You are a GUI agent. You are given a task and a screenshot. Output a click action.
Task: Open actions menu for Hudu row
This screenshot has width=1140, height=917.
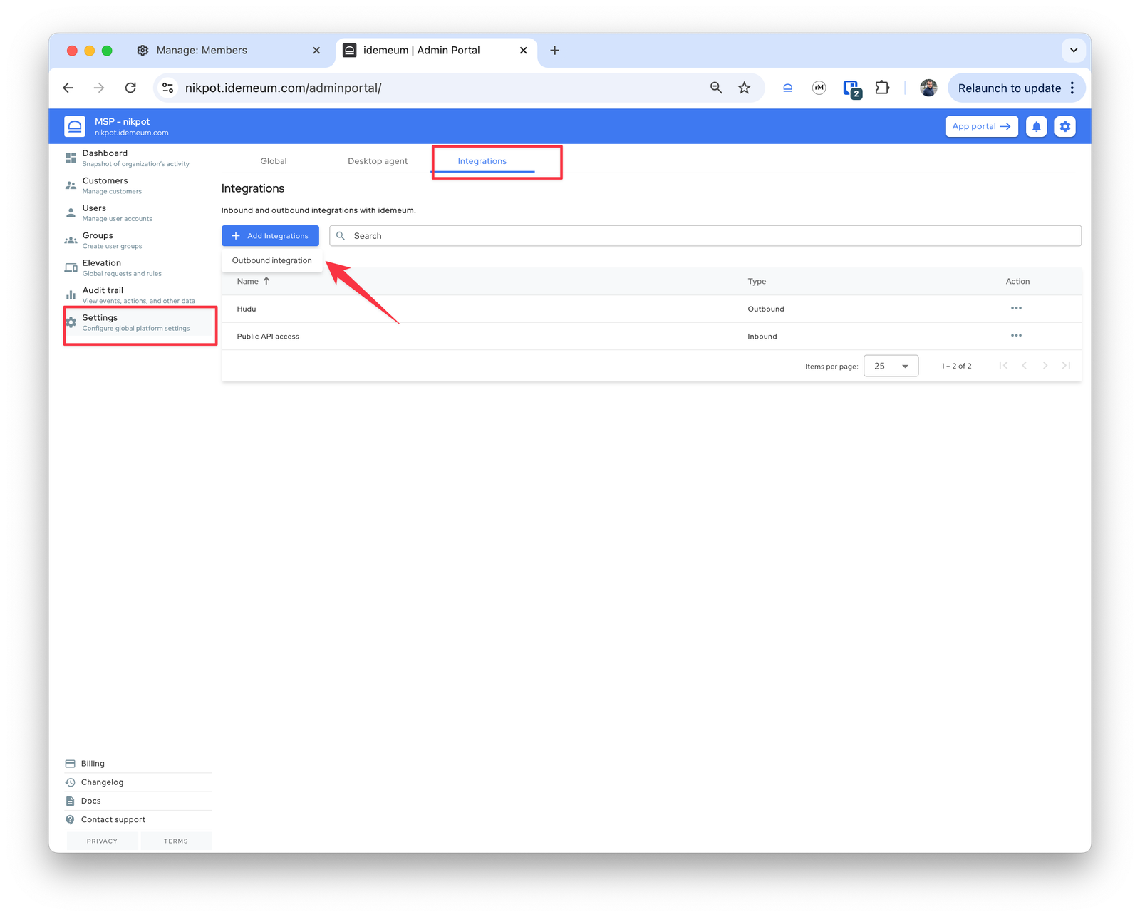[x=1016, y=308]
